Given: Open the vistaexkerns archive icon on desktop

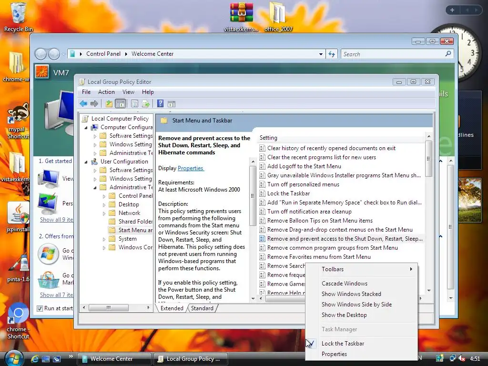Looking at the screenshot, I should click(241, 17).
